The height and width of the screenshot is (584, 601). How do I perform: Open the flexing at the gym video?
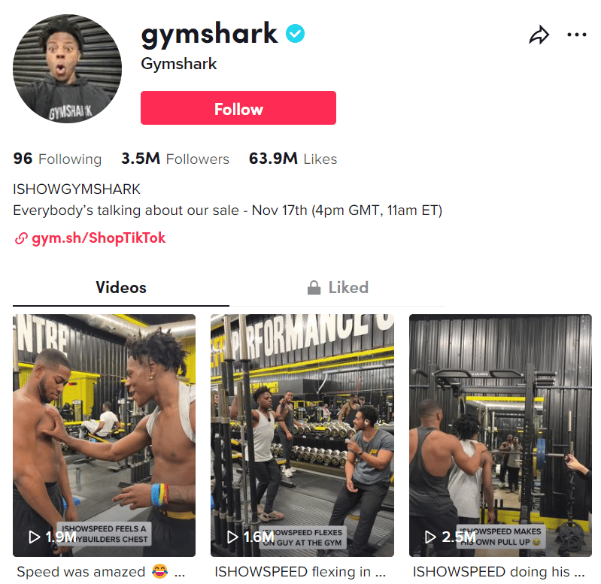pos(302,435)
